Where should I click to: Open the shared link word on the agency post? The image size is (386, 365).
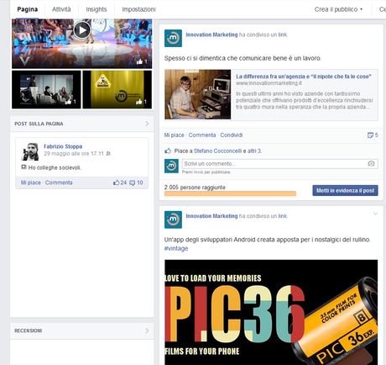(283, 34)
